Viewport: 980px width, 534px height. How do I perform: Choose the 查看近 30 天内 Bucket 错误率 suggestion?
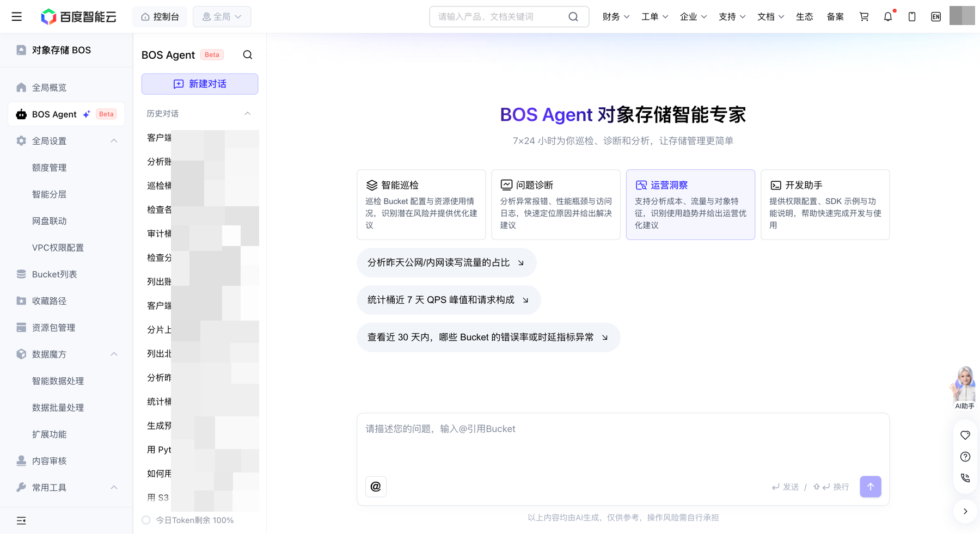tap(488, 337)
